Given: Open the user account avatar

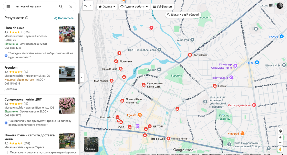Looking at the screenshot, I should 280,6.
